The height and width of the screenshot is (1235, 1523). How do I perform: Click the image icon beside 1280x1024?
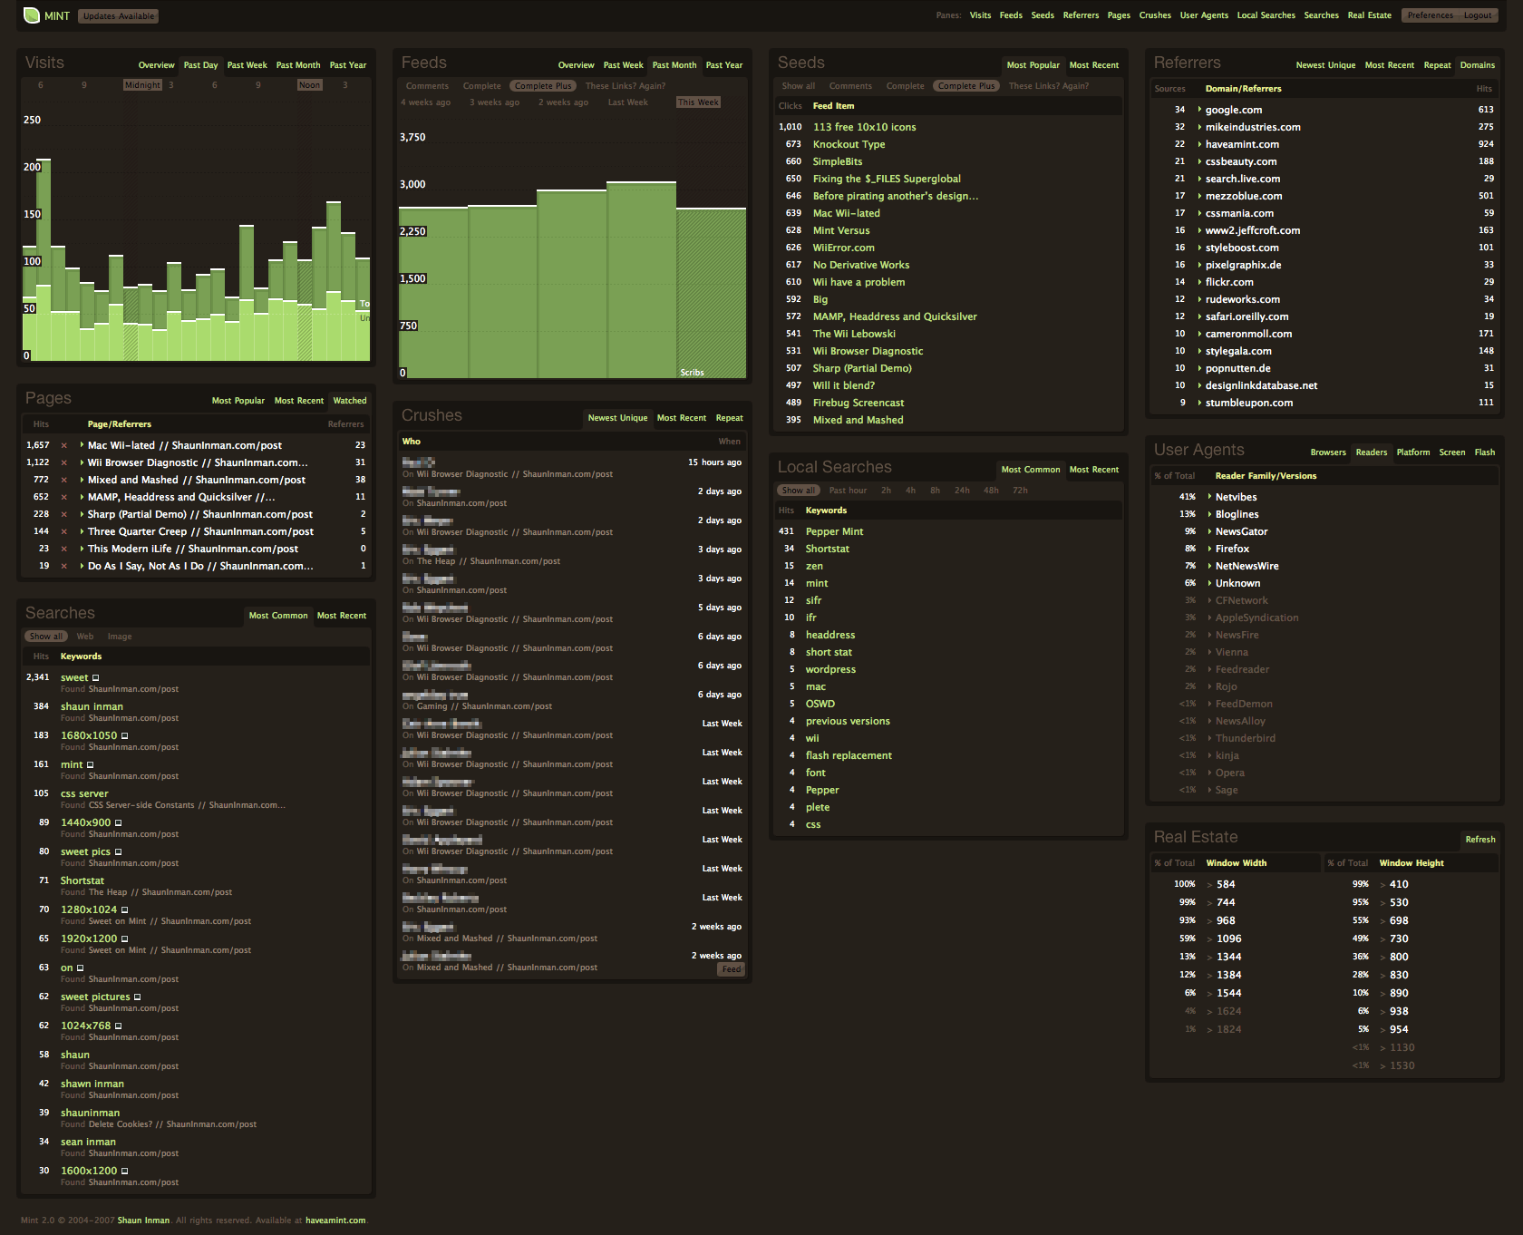pyautogui.click(x=124, y=910)
